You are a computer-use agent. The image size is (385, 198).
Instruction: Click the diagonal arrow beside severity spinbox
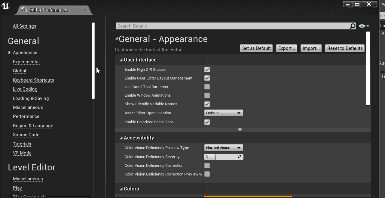(x=240, y=157)
